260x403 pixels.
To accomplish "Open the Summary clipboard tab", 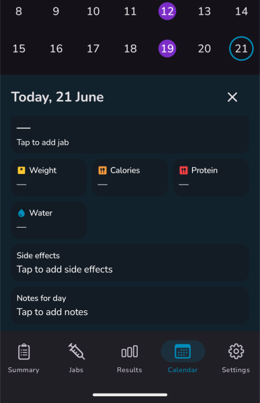I will coord(24,358).
